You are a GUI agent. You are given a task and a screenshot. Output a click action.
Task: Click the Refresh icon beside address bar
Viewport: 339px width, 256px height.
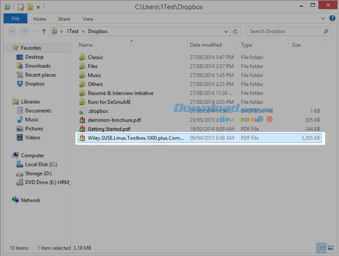click(x=236, y=32)
